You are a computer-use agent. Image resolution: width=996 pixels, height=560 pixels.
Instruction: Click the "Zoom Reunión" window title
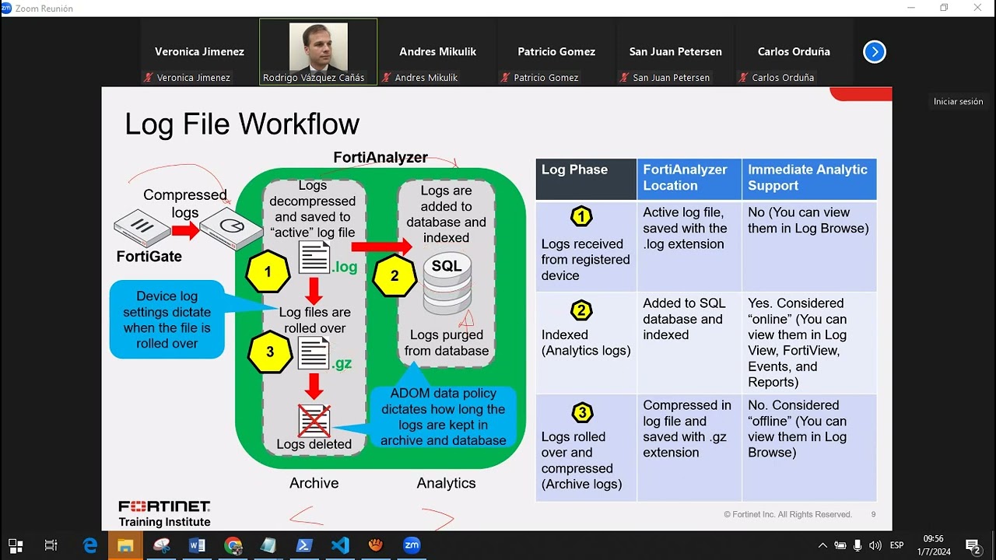(x=44, y=9)
